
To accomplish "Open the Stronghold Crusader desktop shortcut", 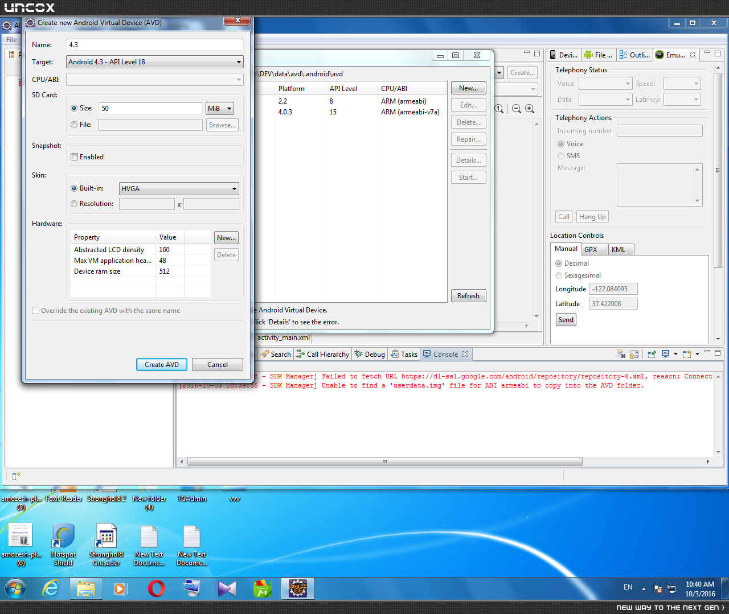I will (x=106, y=545).
